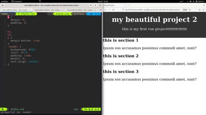This screenshot has height=115, width=206.
Task: Reload the browser page
Action: point(113,10)
